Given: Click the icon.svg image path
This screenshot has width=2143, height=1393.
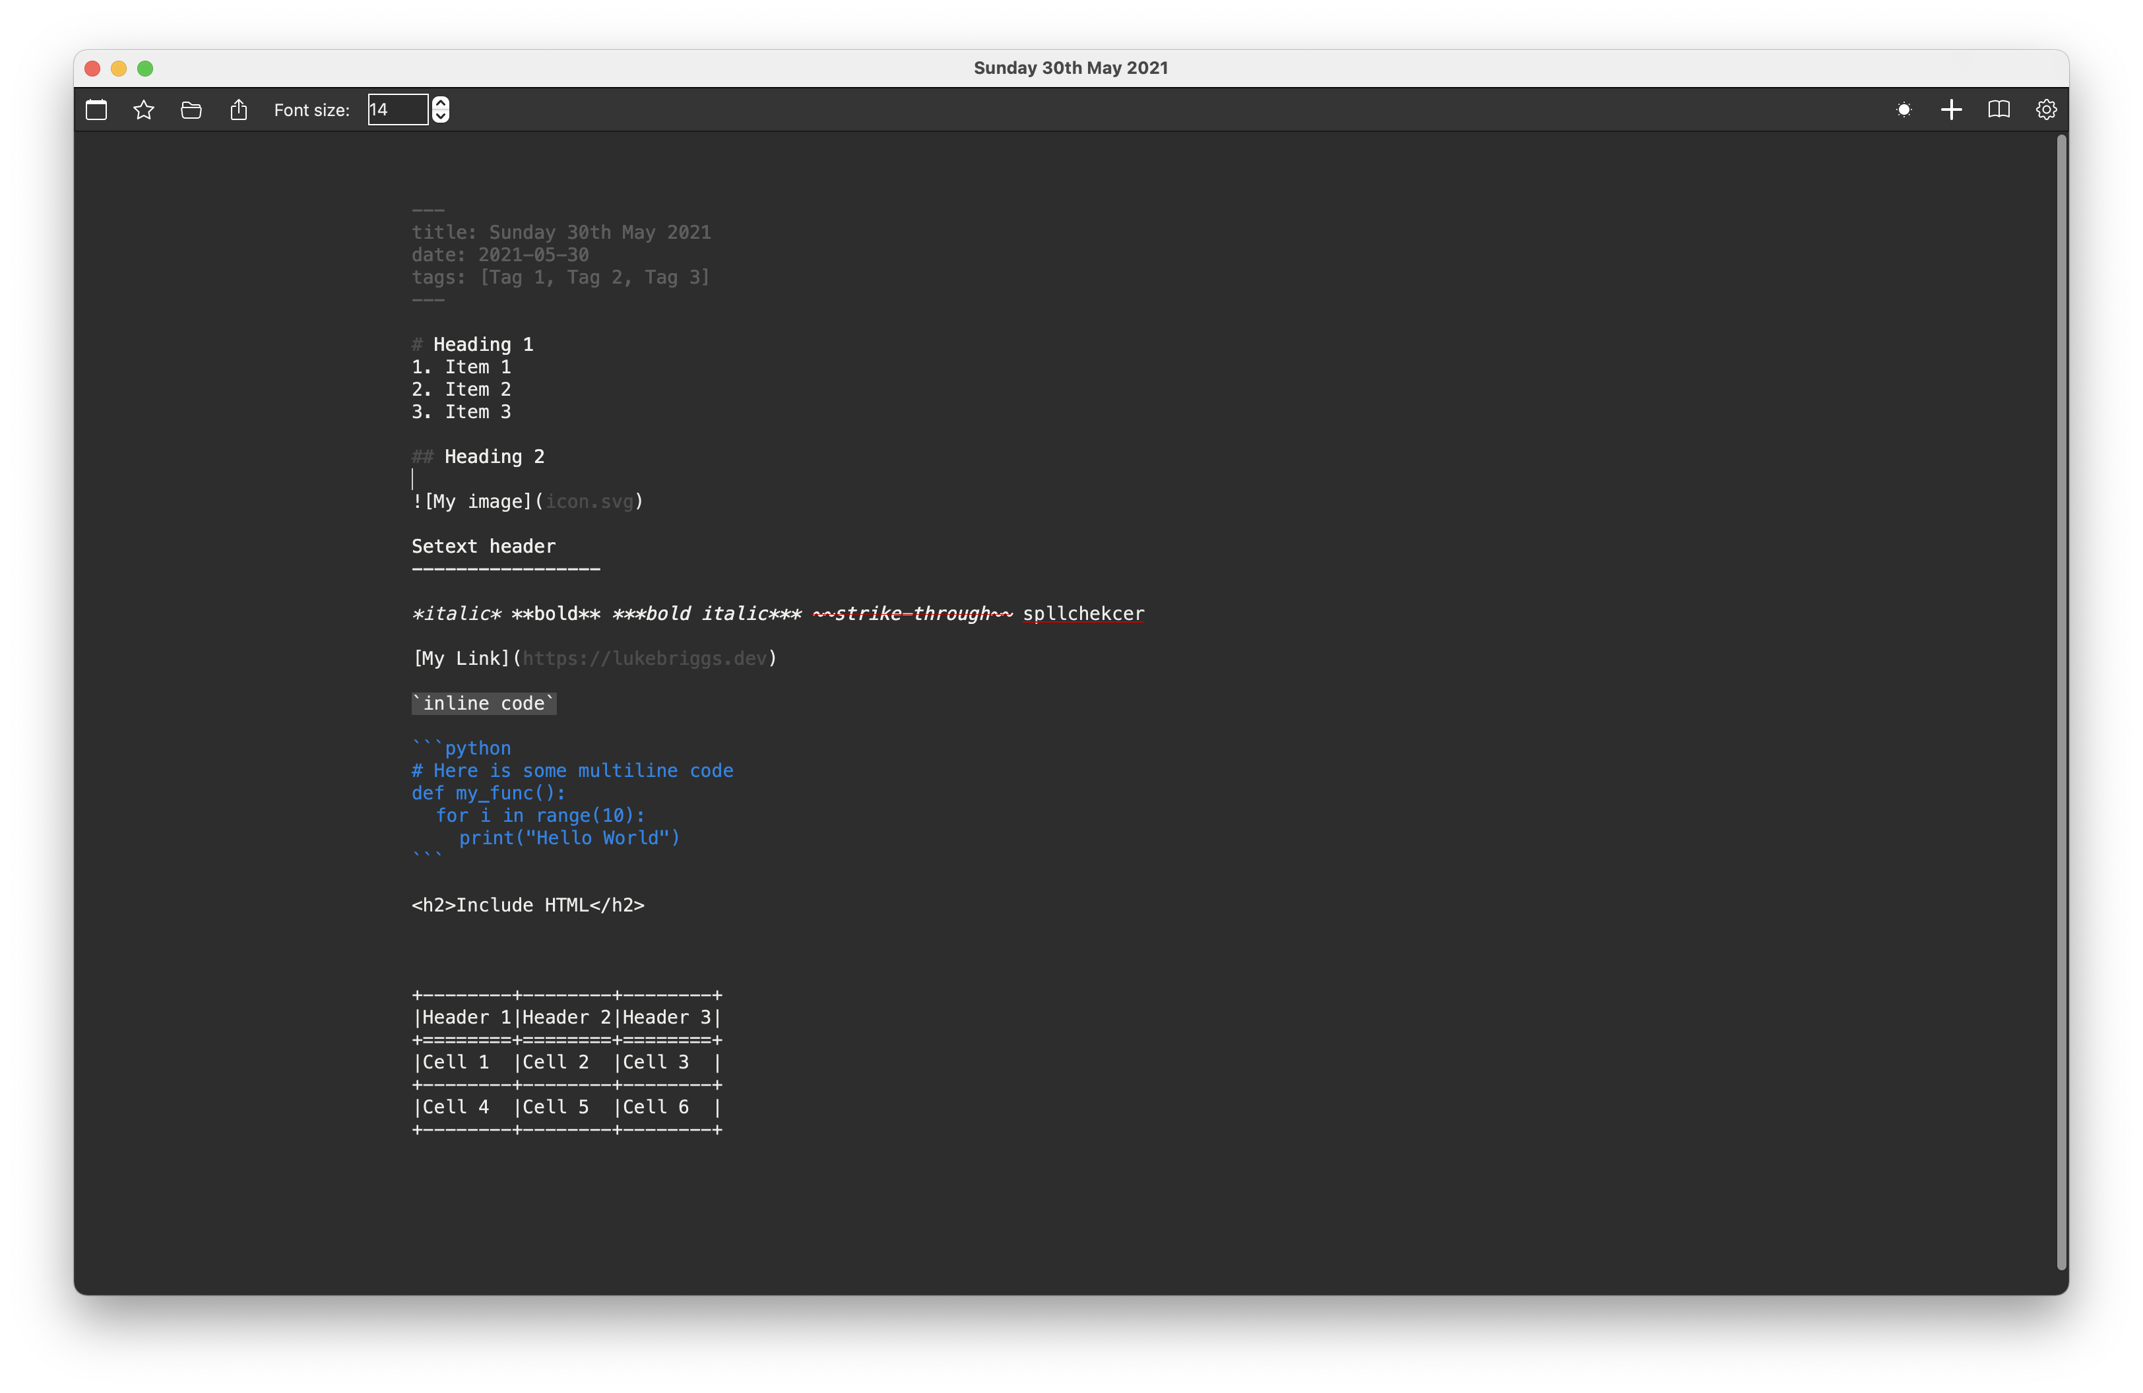Looking at the screenshot, I should 590,502.
